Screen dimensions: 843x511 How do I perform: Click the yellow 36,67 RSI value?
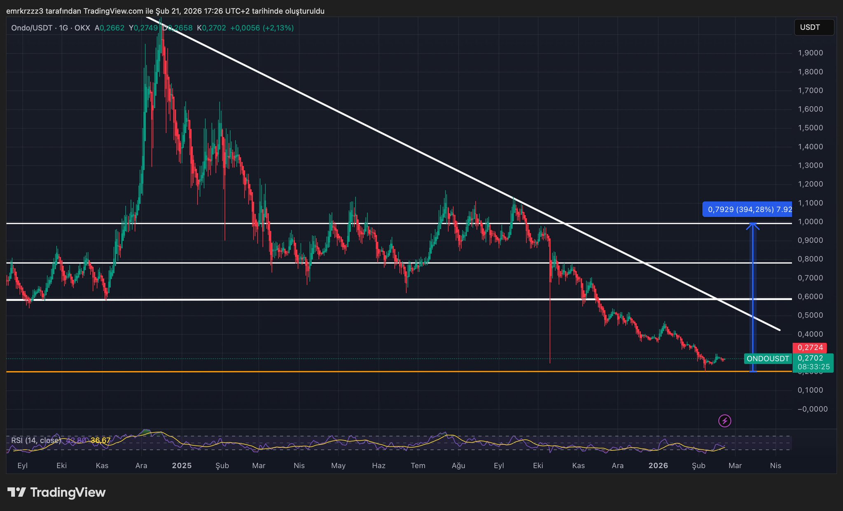pos(100,441)
